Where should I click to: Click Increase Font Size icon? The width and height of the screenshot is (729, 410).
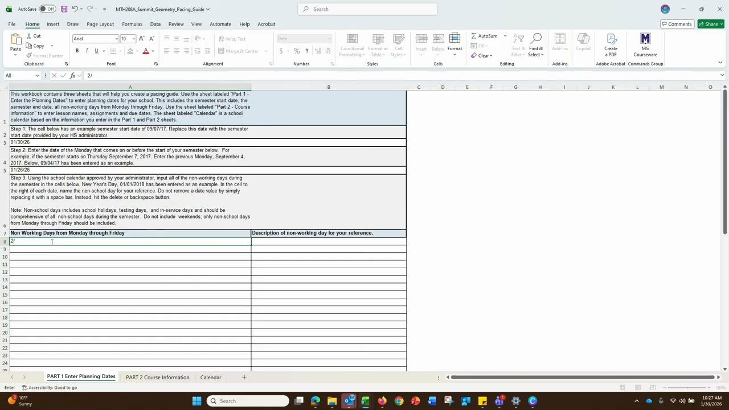pyautogui.click(x=142, y=38)
